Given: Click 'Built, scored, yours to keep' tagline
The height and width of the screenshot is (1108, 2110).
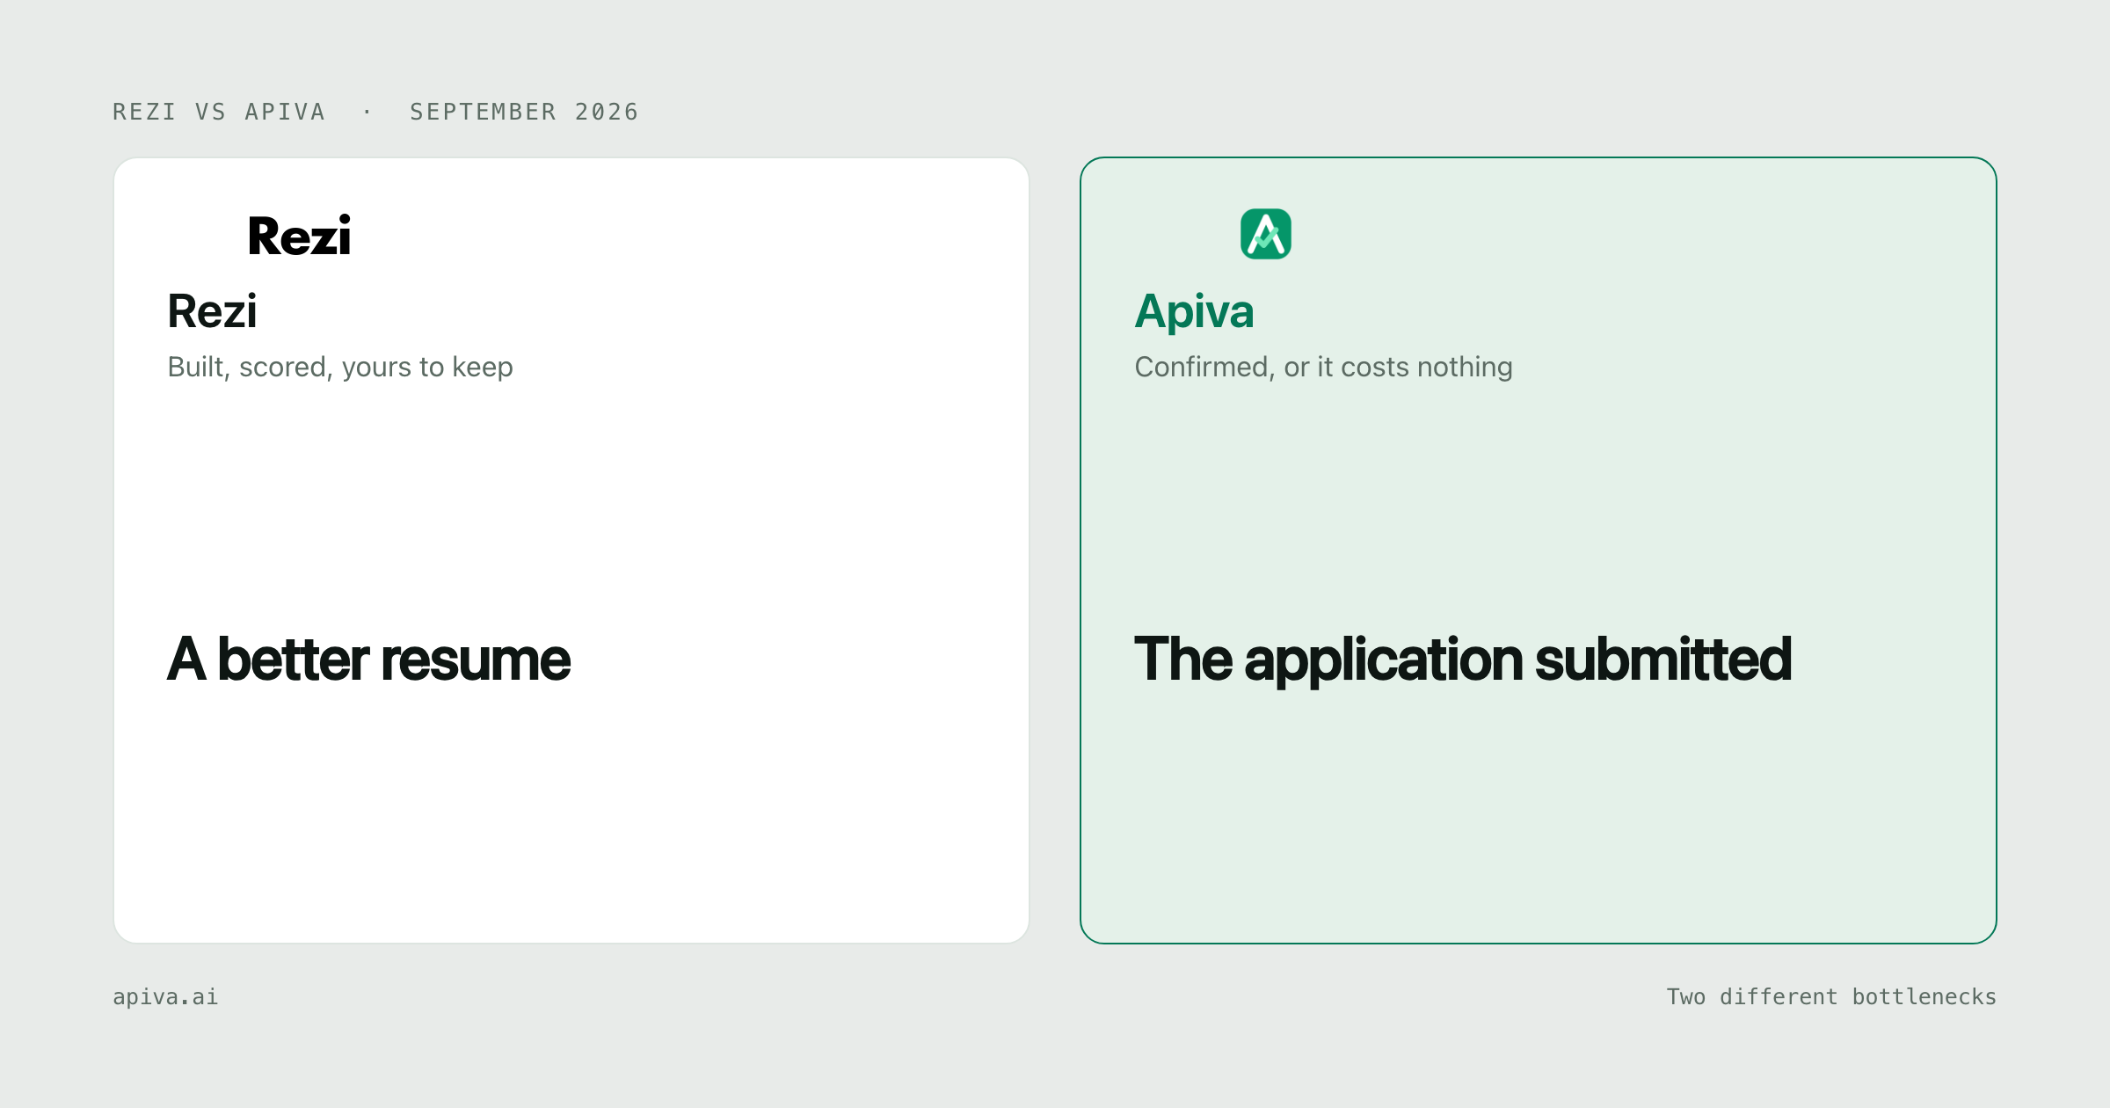Looking at the screenshot, I should (x=340, y=367).
